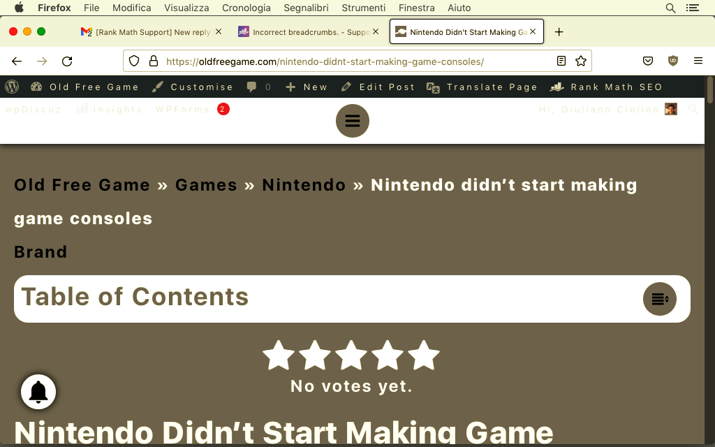Screen dimensions: 715x447
Task: Close the Nintendo Didn't Start Making tab
Action: click(x=533, y=31)
